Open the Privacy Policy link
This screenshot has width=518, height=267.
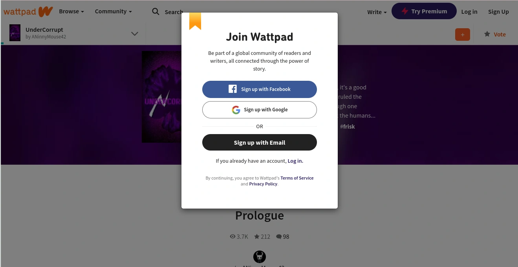tap(263, 184)
